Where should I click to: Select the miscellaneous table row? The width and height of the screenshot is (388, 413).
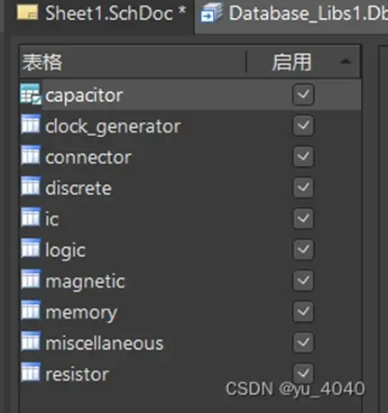click(190, 343)
